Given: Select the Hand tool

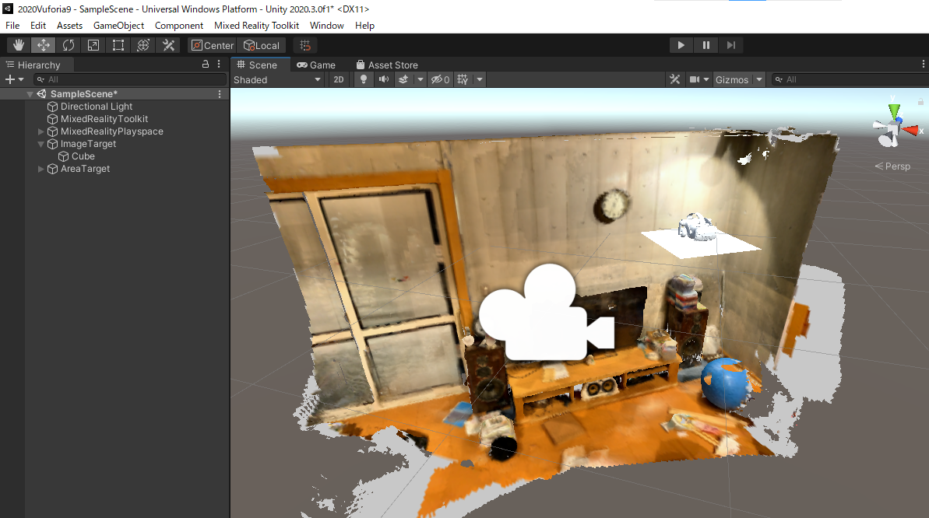Looking at the screenshot, I should coord(19,45).
